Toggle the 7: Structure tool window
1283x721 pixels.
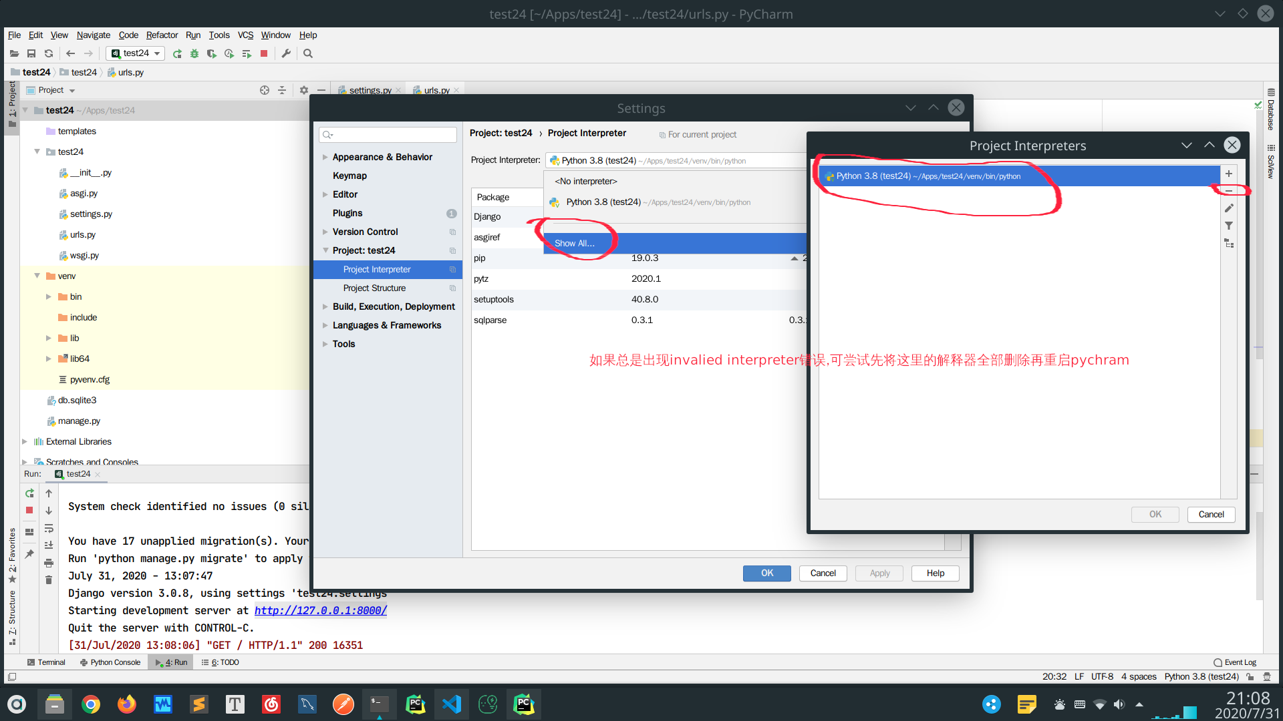click(x=12, y=618)
